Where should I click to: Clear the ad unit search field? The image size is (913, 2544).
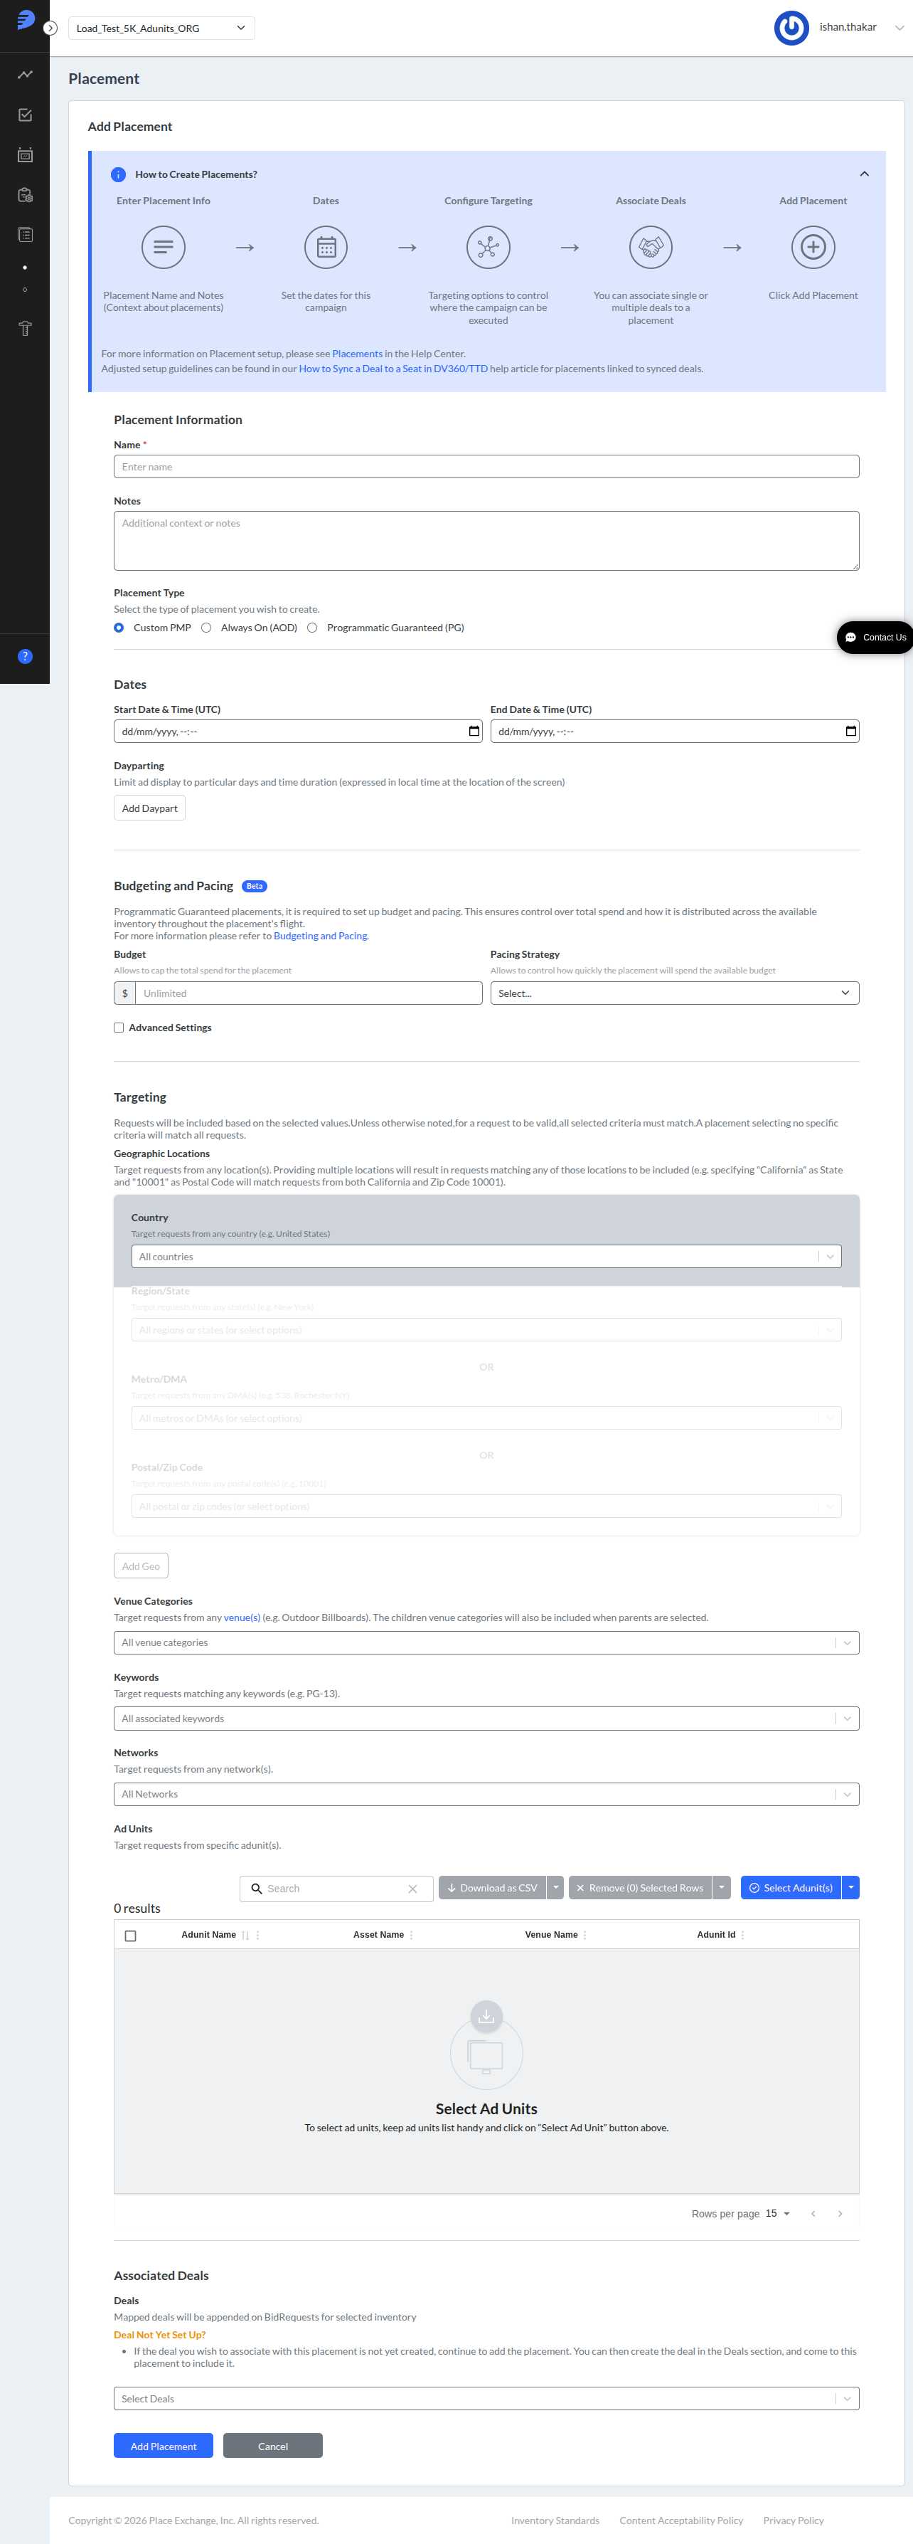coord(412,1889)
